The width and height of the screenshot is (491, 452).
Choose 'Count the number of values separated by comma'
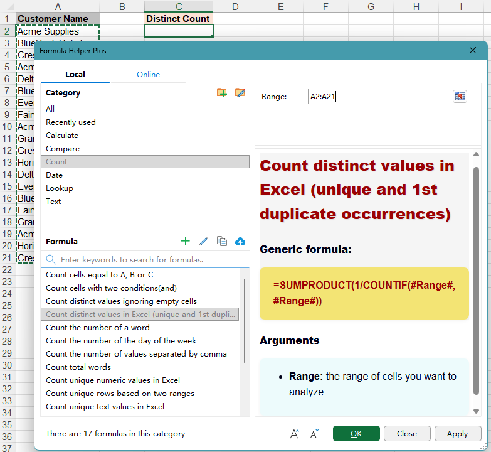click(x=140, y=354)
